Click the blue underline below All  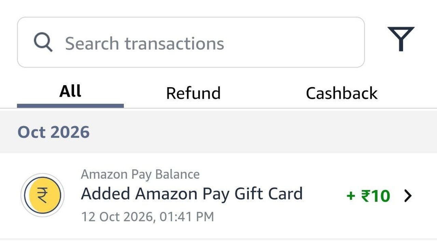(x=70, y=106)
